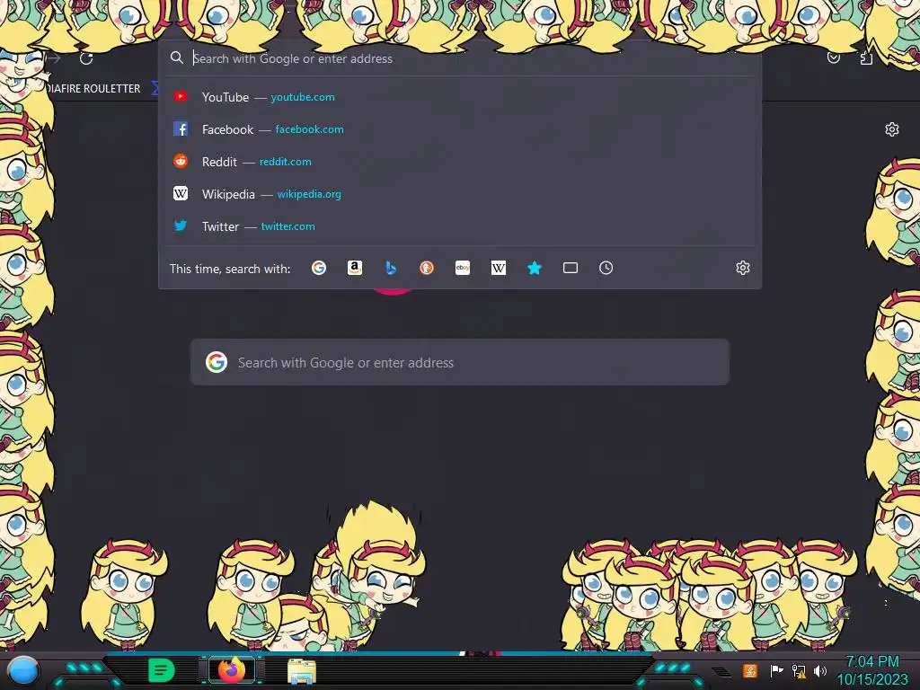Viewport: 920px width, 690px height.
Task: Search history using the clock icon
Action: point(606,268)
